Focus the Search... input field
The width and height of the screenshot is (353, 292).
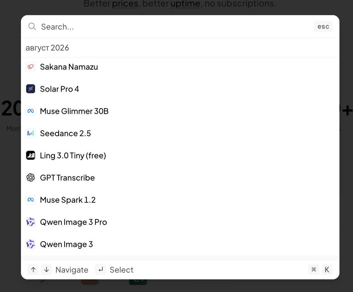[x=176, y=26]
